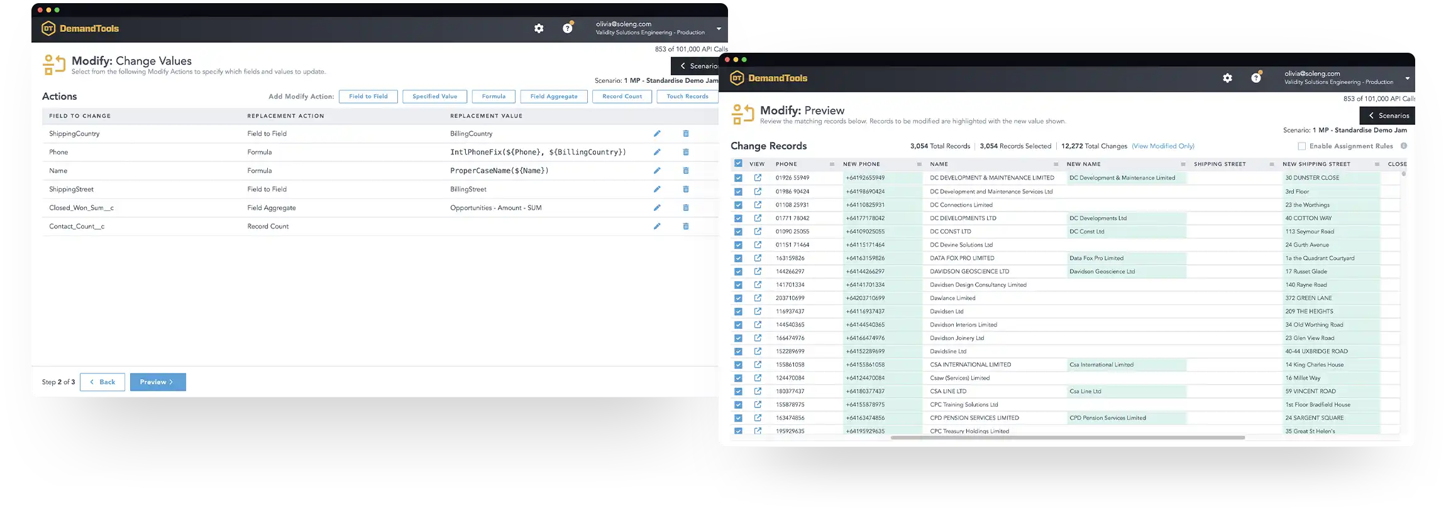Viewport: 1446px width, 521px height.
Task: Edit the Phone formula action
Action: tap(657, 152)
